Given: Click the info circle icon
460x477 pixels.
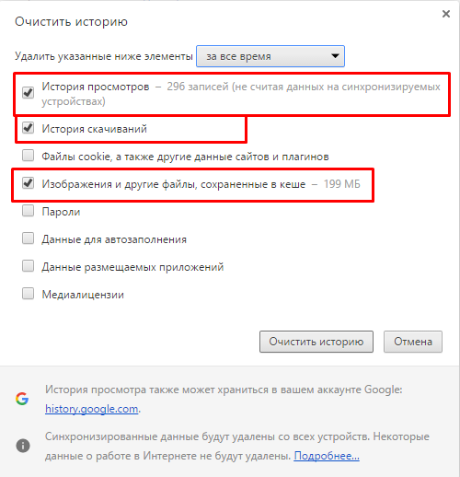Looking at the screenshot, I should 23,446.
